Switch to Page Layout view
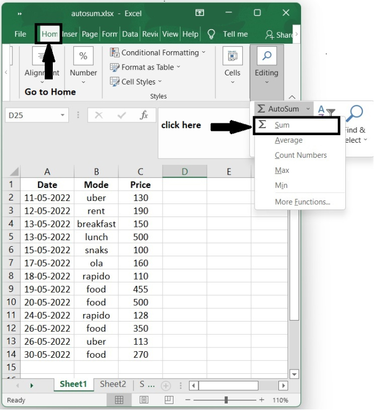 coord(144,400)
